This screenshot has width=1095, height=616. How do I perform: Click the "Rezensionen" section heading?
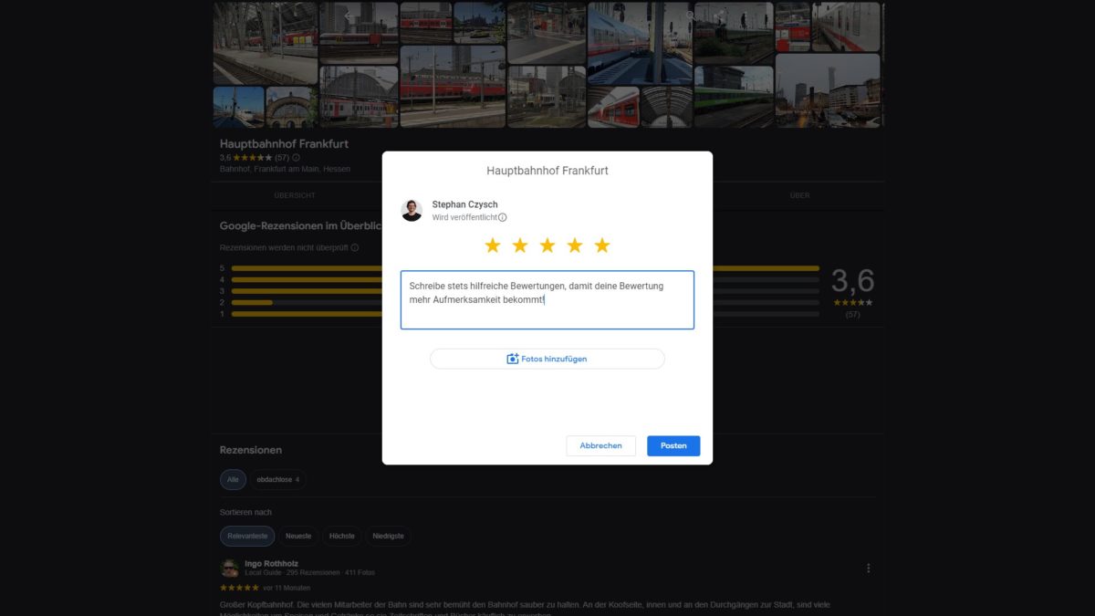[251, 450]
